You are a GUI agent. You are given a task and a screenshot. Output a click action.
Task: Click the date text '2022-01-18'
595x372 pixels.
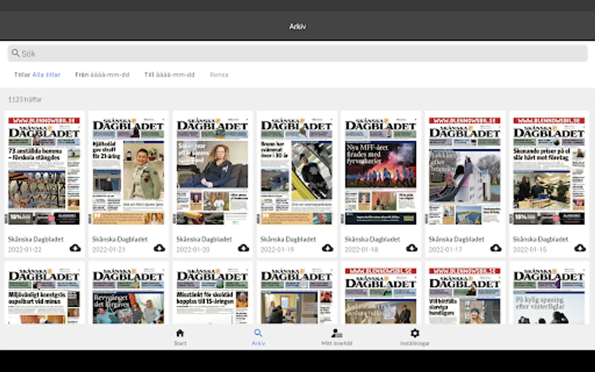pyautogui.click(x=361, y=250)
